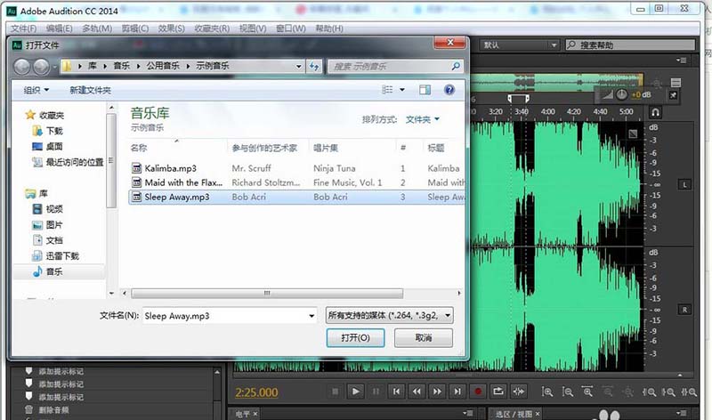Screen dimensions: 712x420
Task: Pause playback in the transport bar
Action: 376,392
